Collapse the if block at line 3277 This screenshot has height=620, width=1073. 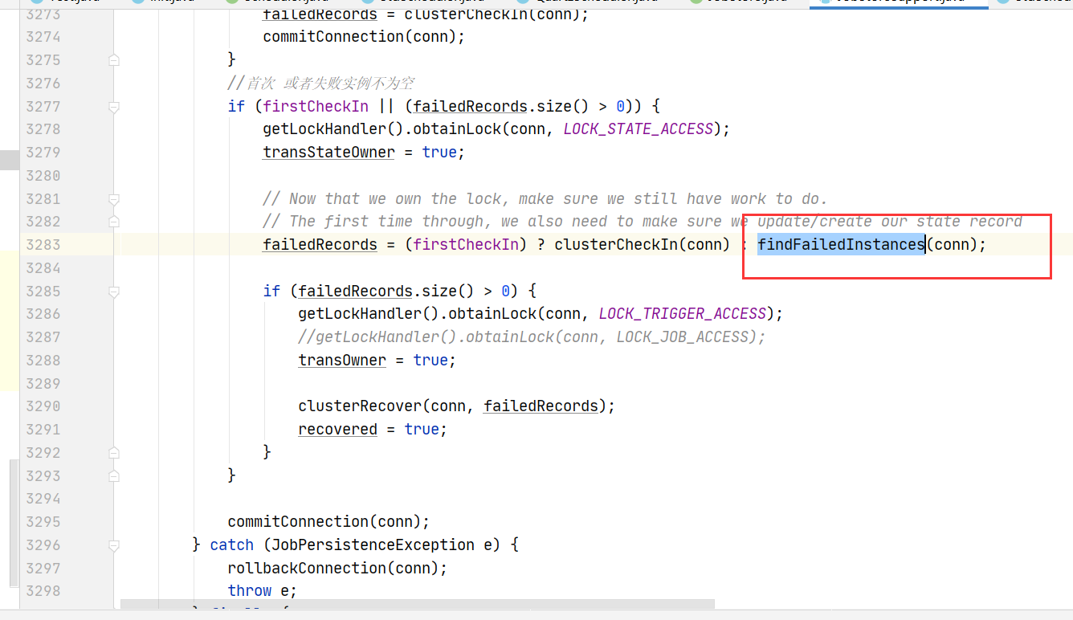tap(114, 106)
